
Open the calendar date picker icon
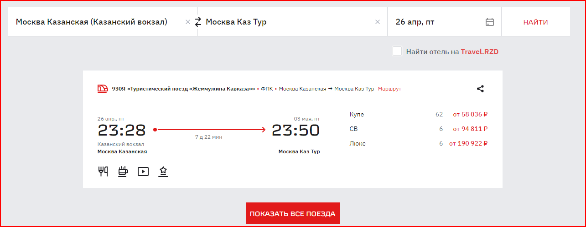pos(490,22)
